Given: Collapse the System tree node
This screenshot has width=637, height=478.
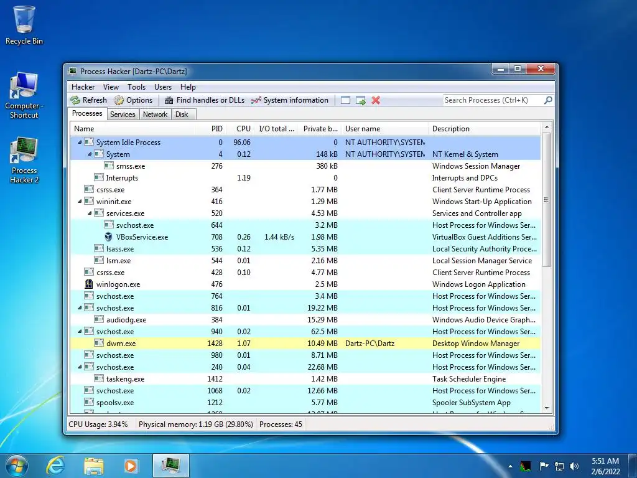Looking at the screenshot, I should (90, 154).
